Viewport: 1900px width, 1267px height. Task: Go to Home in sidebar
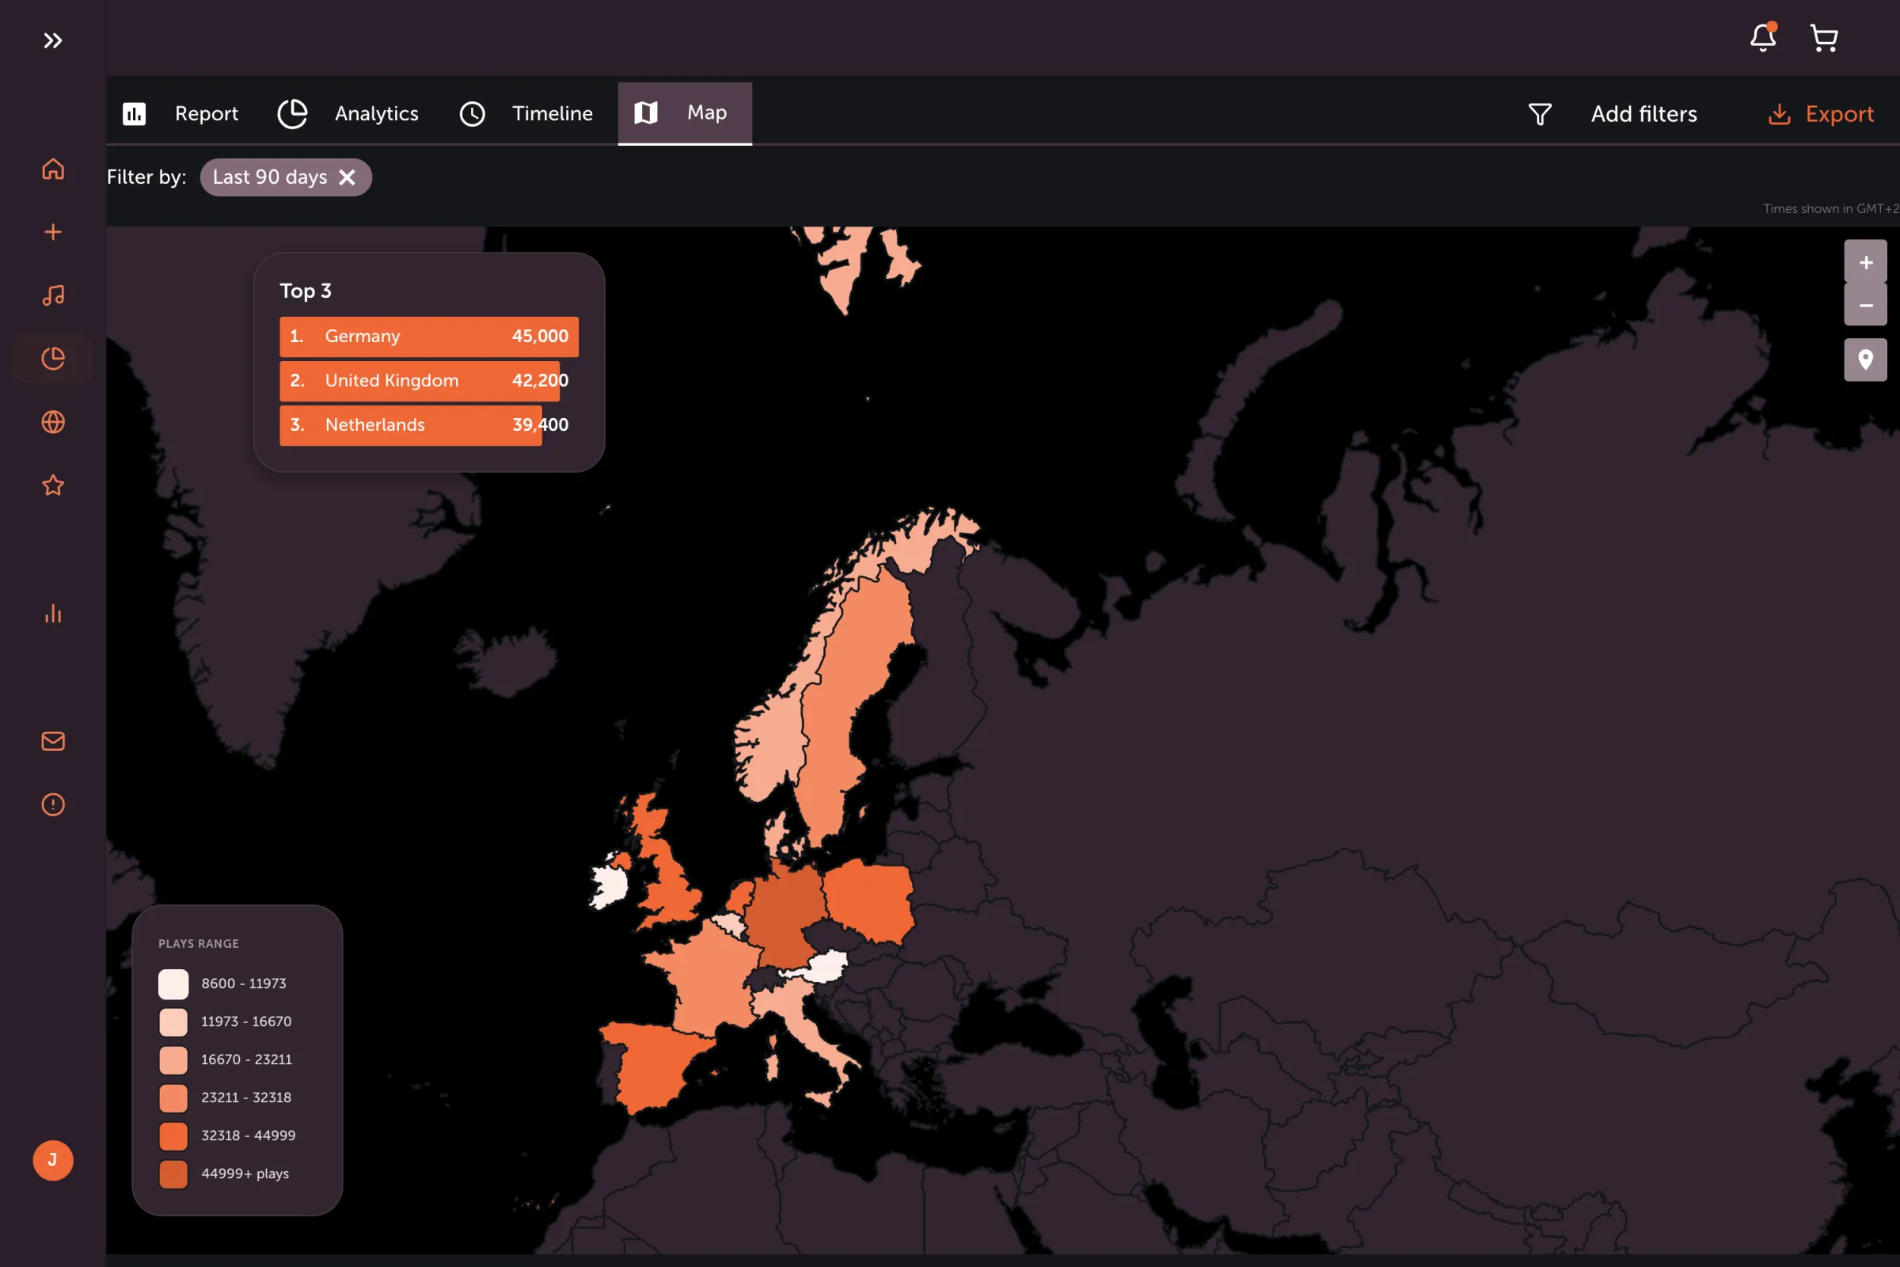[52, 169]
